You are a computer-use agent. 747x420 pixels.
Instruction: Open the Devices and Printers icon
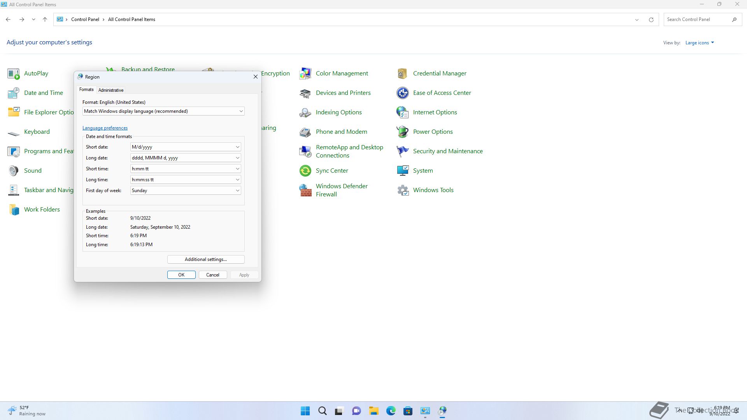(x=305, y=93)
